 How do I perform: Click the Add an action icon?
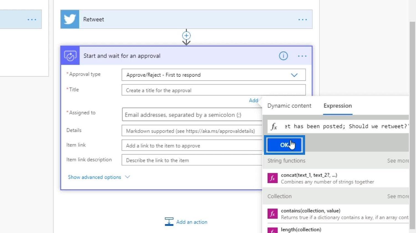point(169,222)
